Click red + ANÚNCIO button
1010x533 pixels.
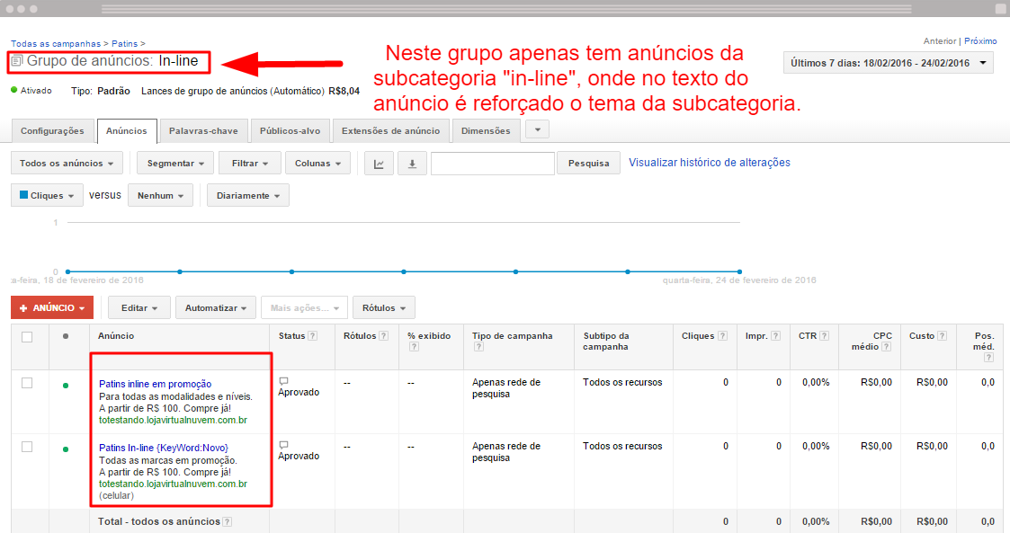[x=52, y=307]
